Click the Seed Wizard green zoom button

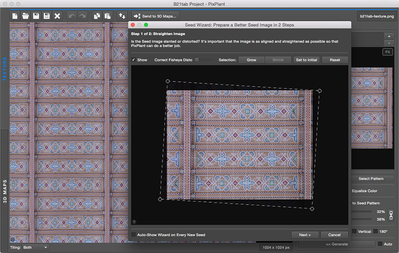pos(146,25)
